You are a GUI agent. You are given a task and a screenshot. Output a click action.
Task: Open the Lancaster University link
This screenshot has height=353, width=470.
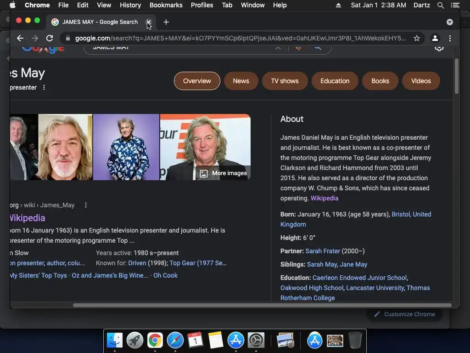375,288
